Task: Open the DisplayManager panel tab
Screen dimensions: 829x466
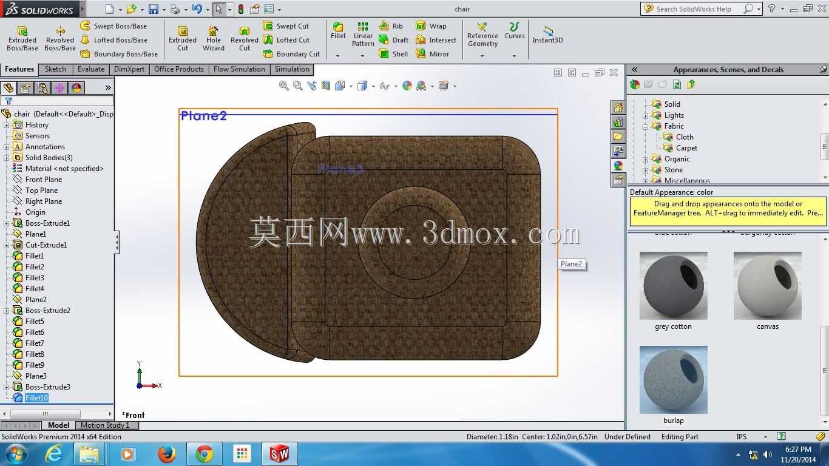Action: coord(76,88)
